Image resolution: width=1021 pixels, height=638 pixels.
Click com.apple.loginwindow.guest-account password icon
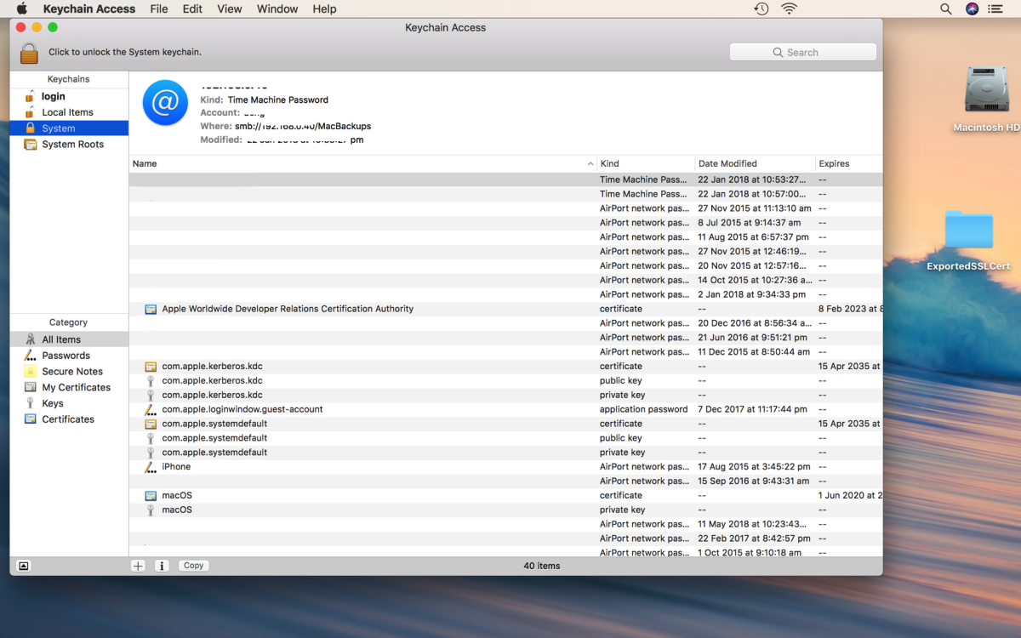click(x=151, y=410)
